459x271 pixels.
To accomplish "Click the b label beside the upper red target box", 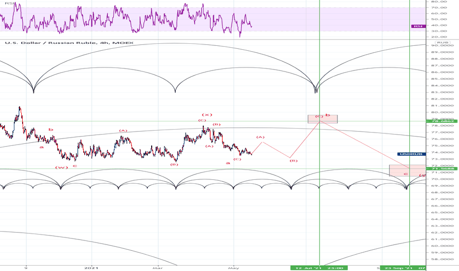I will (x=328, y=115).
